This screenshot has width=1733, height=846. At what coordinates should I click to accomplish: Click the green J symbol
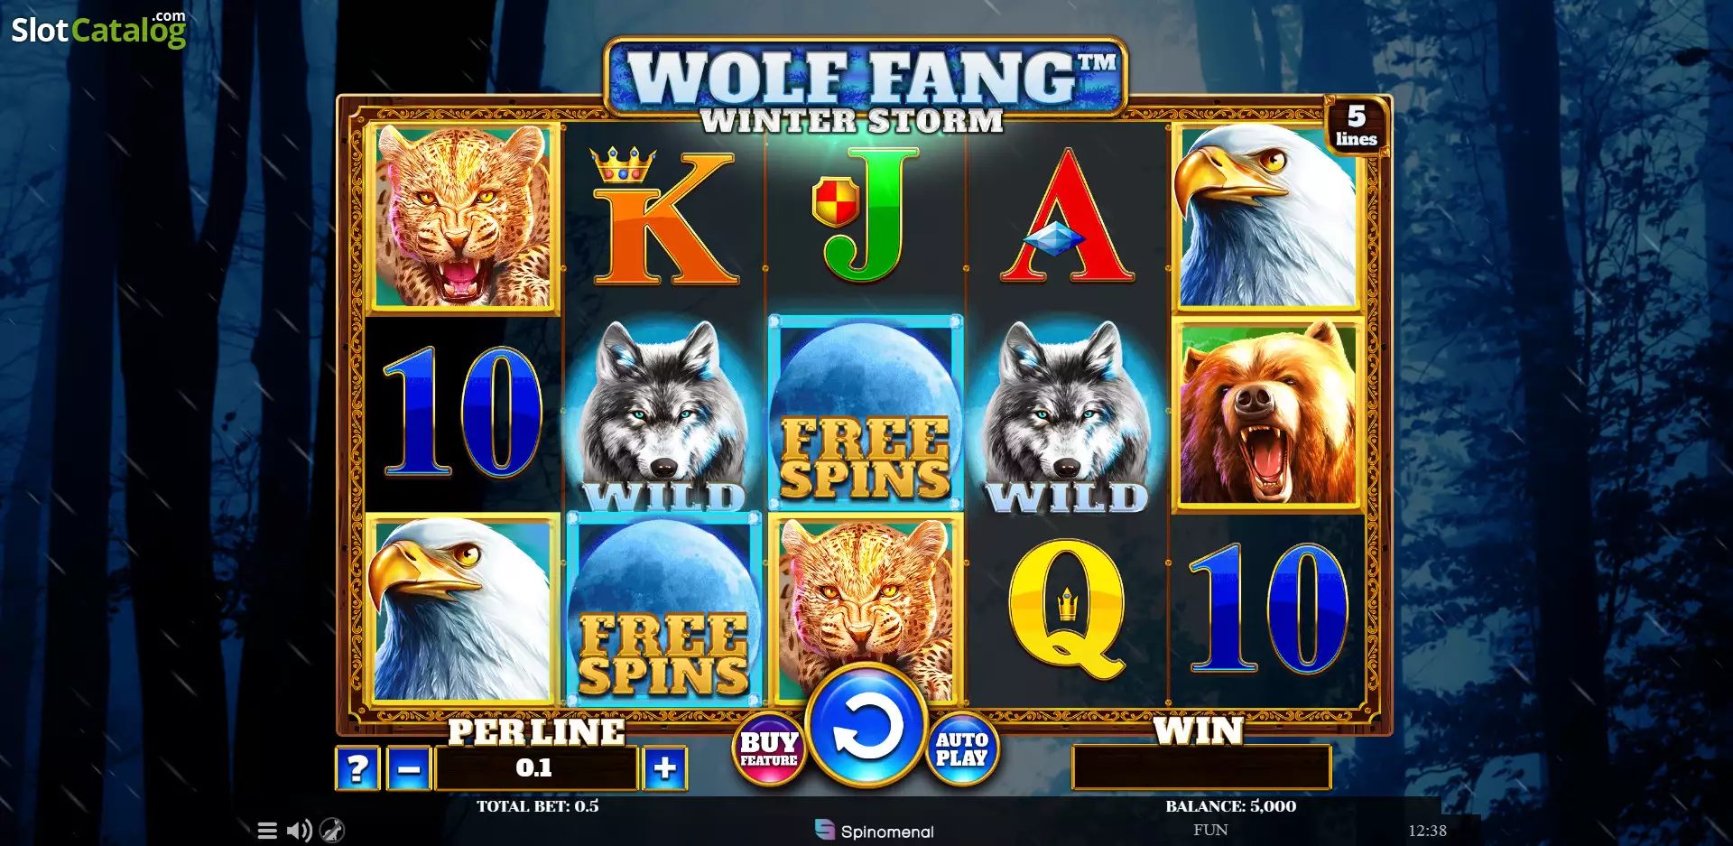click(x=864, y=215)
